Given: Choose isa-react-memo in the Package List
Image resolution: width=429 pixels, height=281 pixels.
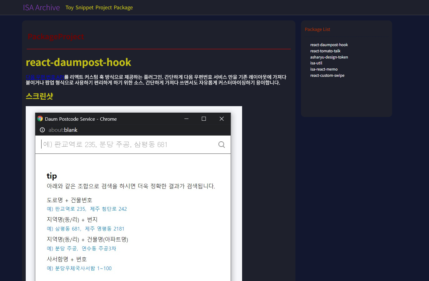Looking at the screenshot, I should [324, 69].
